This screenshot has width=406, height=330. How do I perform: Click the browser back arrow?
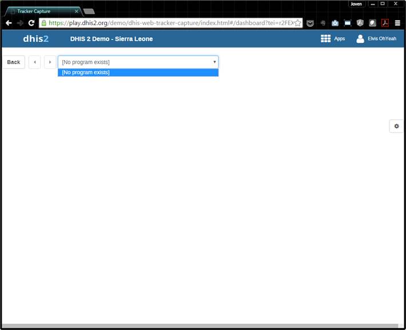[9, 23]
